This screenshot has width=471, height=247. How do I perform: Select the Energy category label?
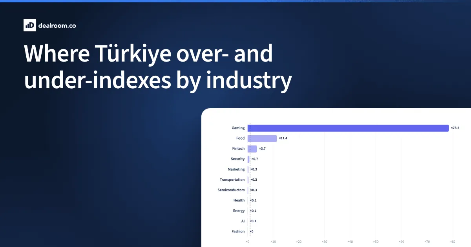[239, 211]
